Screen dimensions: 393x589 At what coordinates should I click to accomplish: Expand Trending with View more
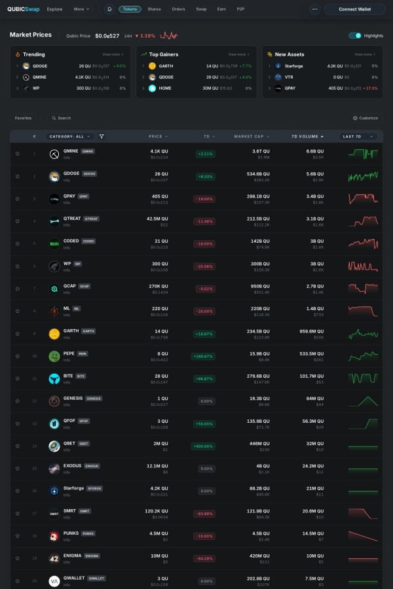pos(113,54)
